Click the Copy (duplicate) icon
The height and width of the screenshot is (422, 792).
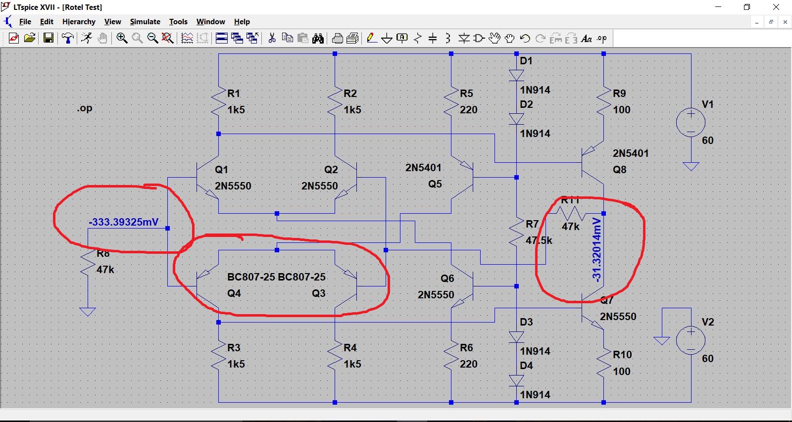pyautogui.click(x=287, y=38)
